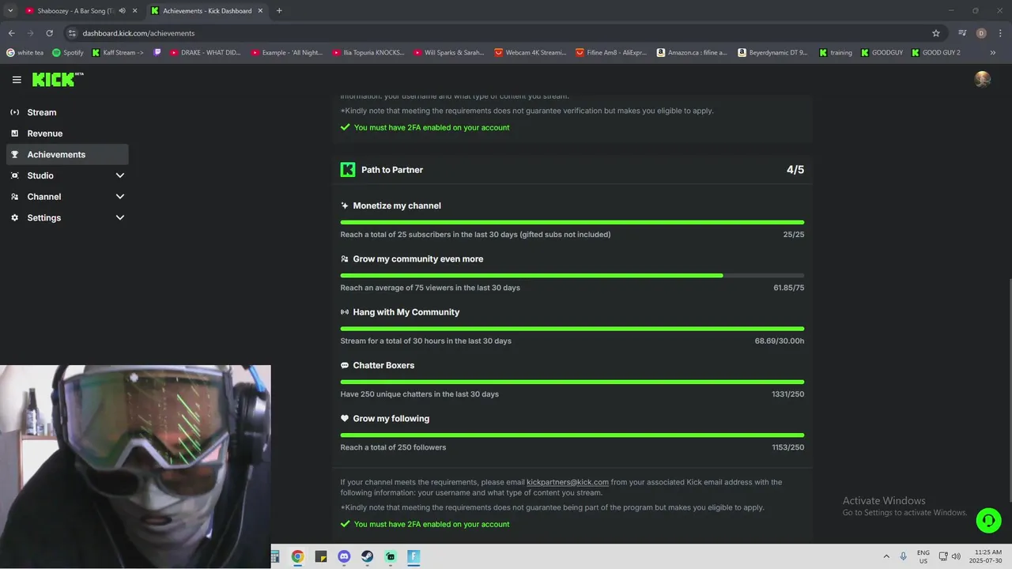Go back in the browser
Viewport: 1012px width, 569px height.
tap(11, 33)
